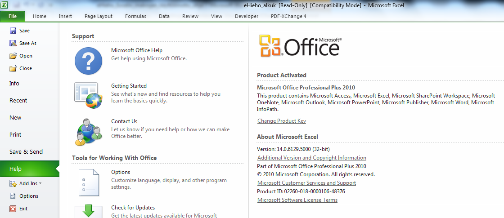Open the Formulas tab

[x=135, y=16]
